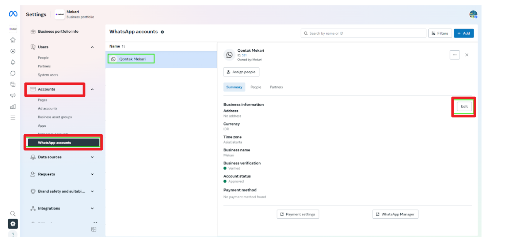Open the ads megaphone icon
The height and width of the screenshot is (242, 511).
pos(13,95)
